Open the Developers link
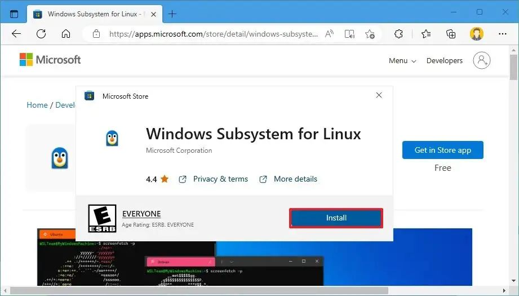Screen dimensions: 519x296 445,60
